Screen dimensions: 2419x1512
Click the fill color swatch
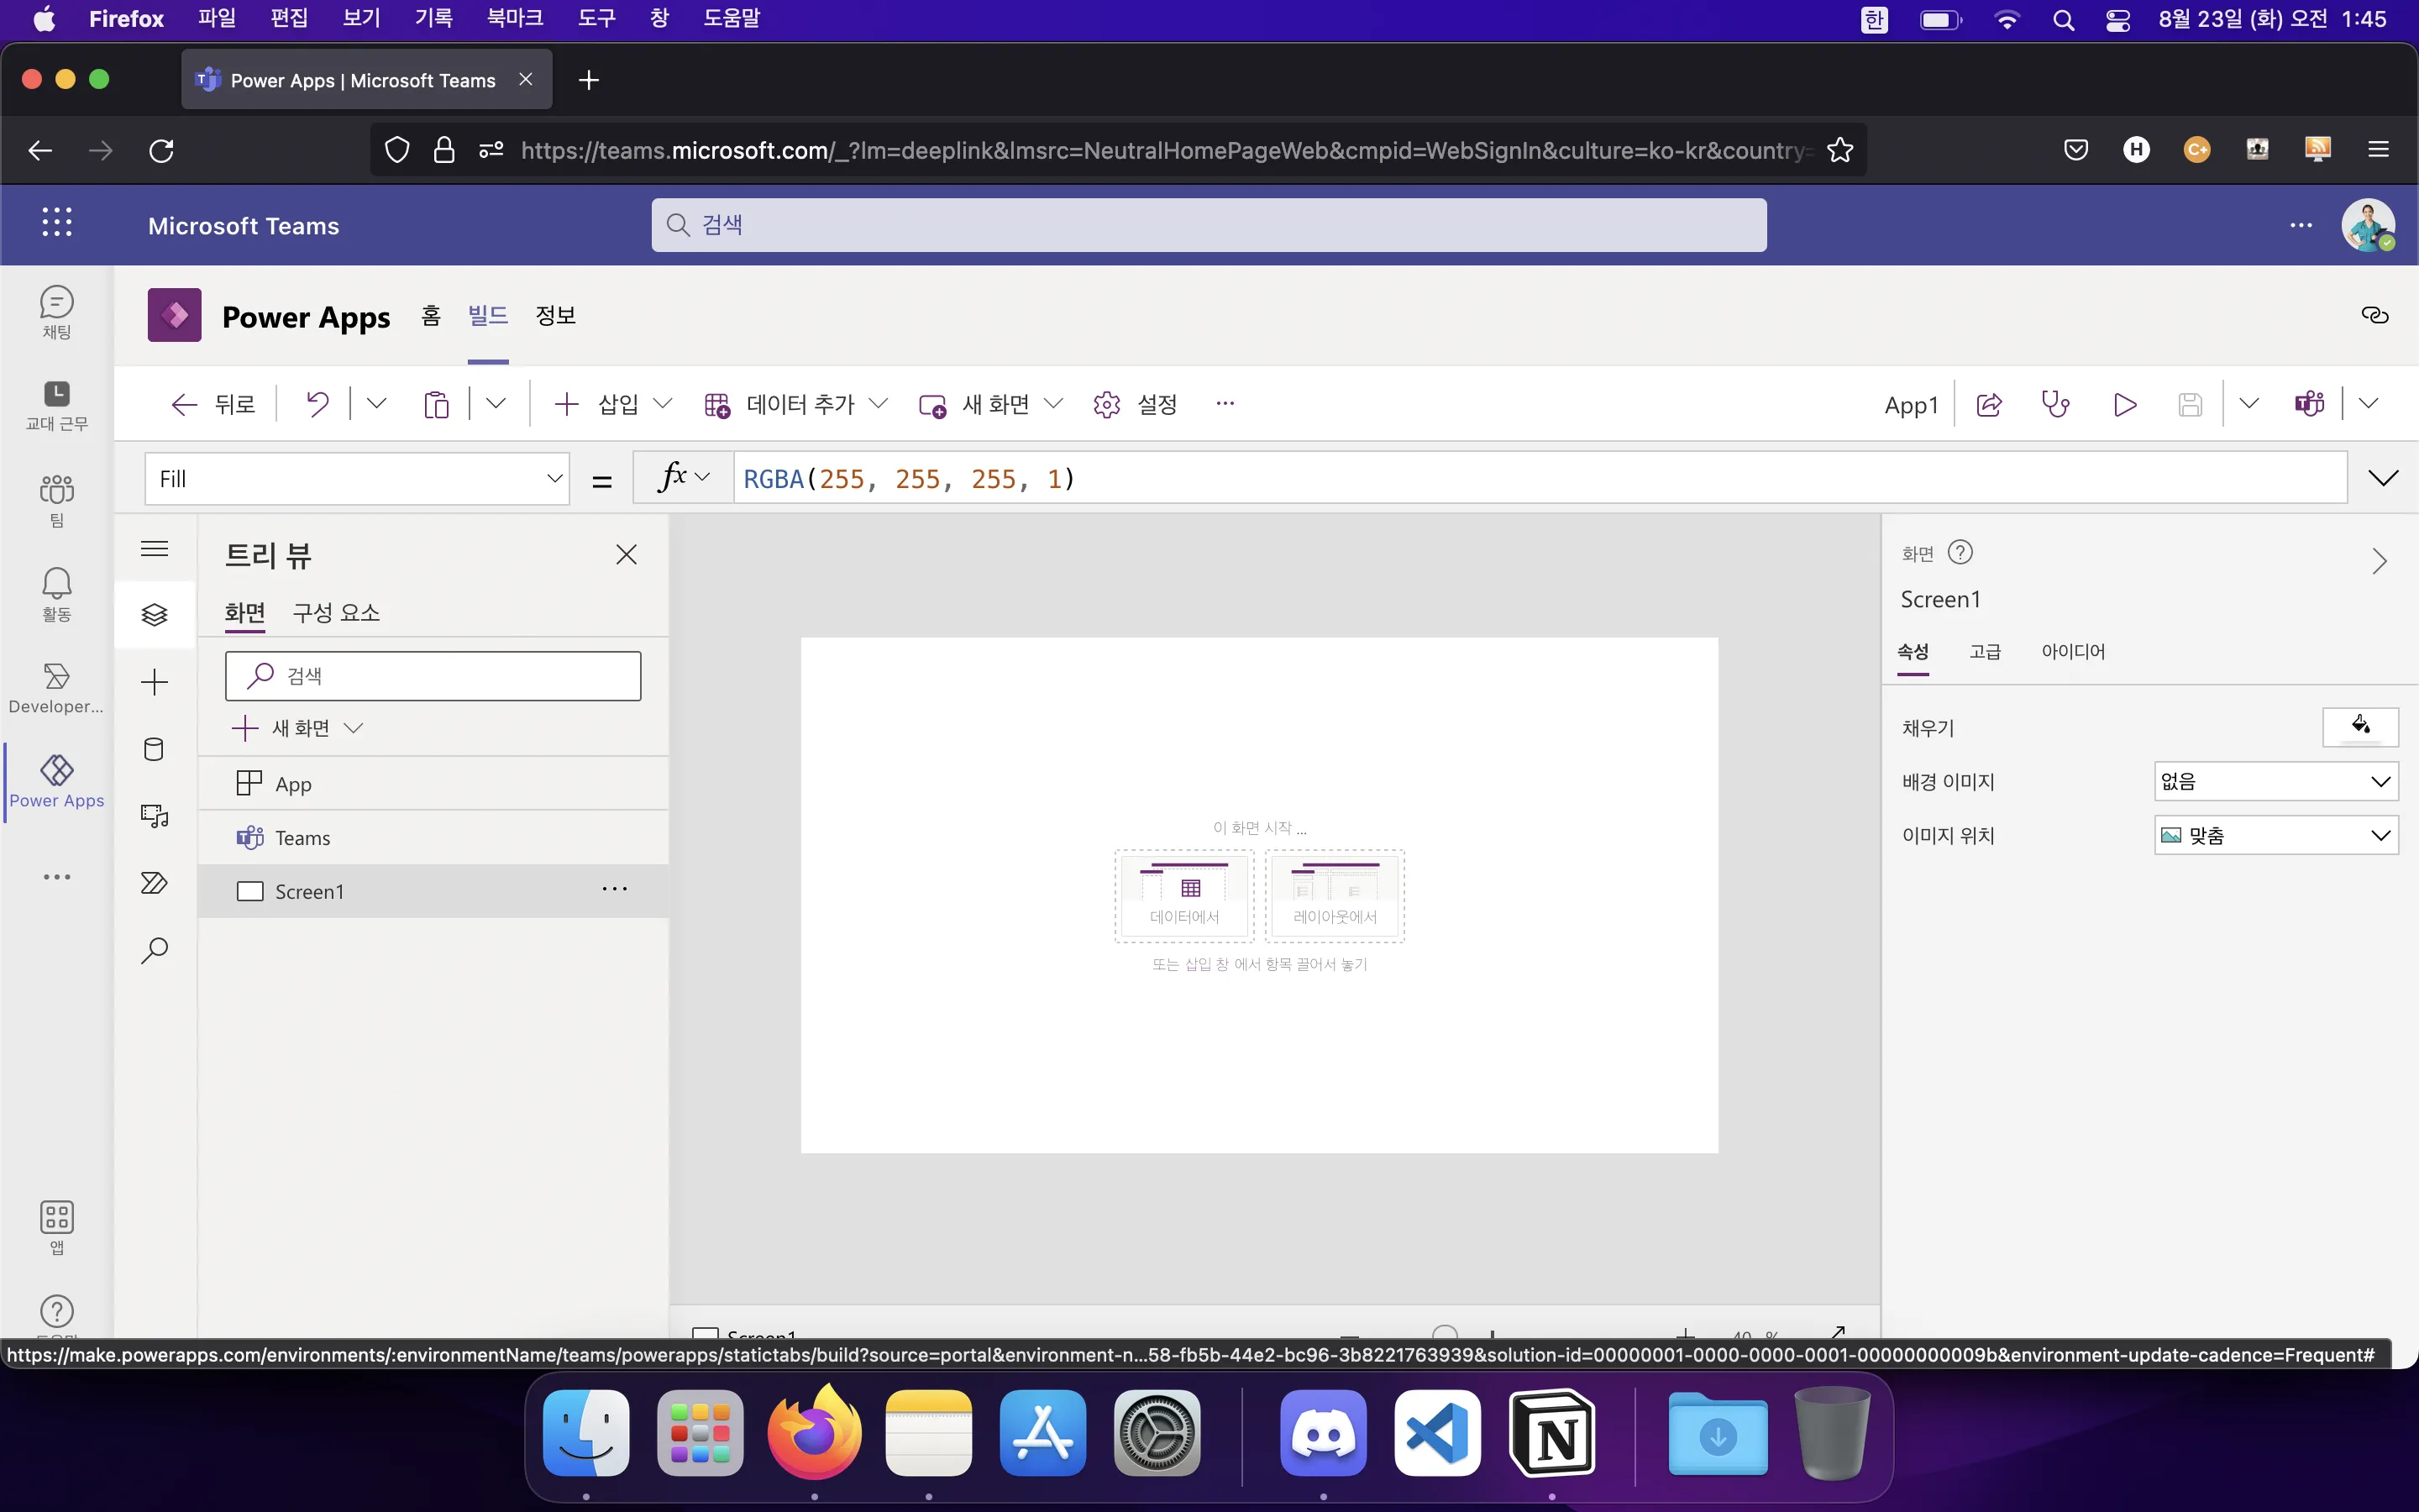pyautogui.click(x=2360, y=727)
